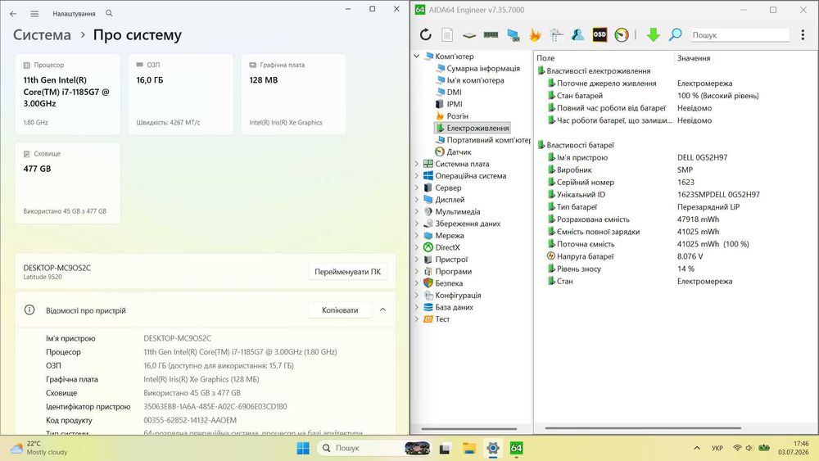
Task: Open the AIDA64 three-dot menu
Action: 803,35
